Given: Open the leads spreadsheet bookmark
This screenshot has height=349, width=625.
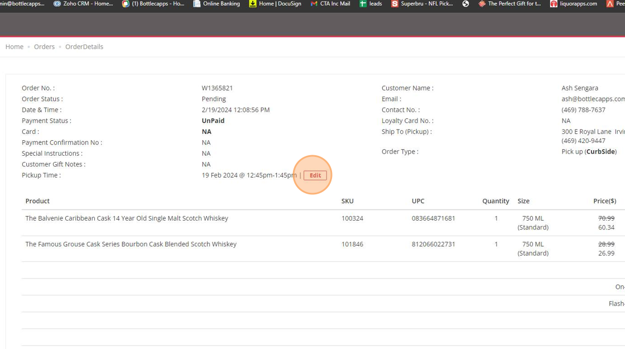Looking at the screenshot, I should 371,3.
